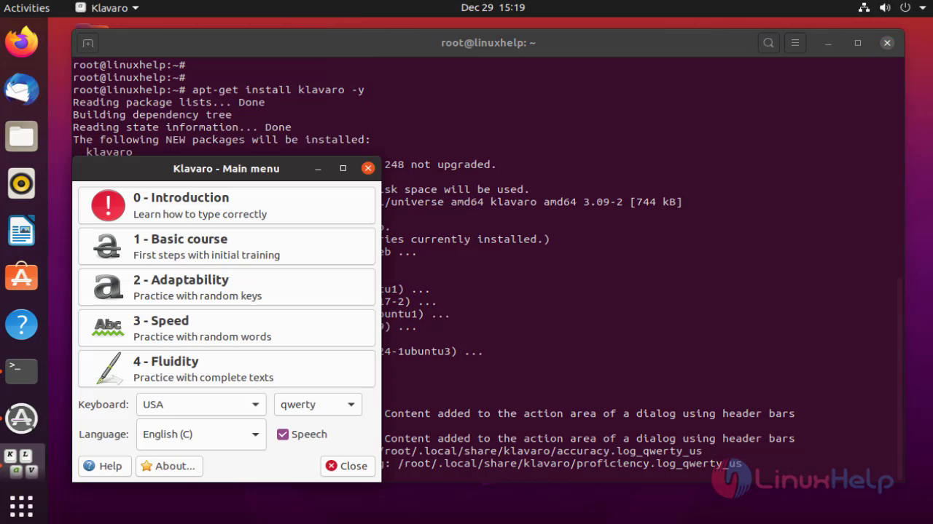The width and height of the screenshot is (933, 524).
Task: Click the Adaptability letter-a icon
Action: 108,287
